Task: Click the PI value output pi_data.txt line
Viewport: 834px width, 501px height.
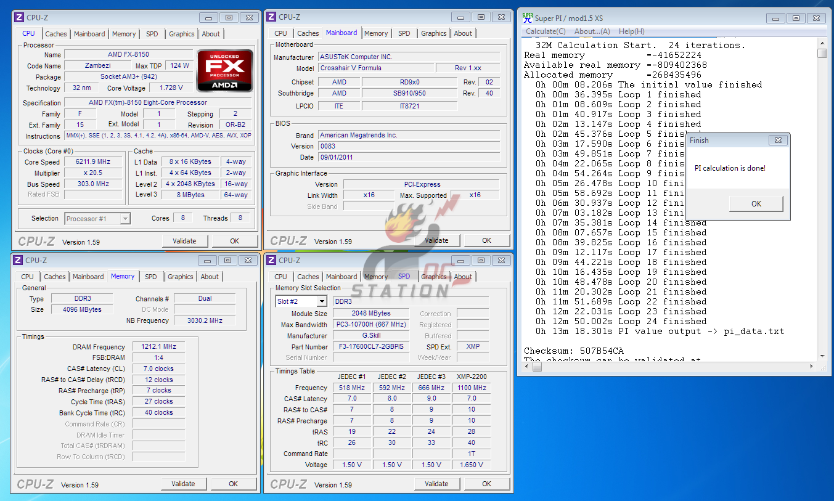Action: tap(660, 331)
